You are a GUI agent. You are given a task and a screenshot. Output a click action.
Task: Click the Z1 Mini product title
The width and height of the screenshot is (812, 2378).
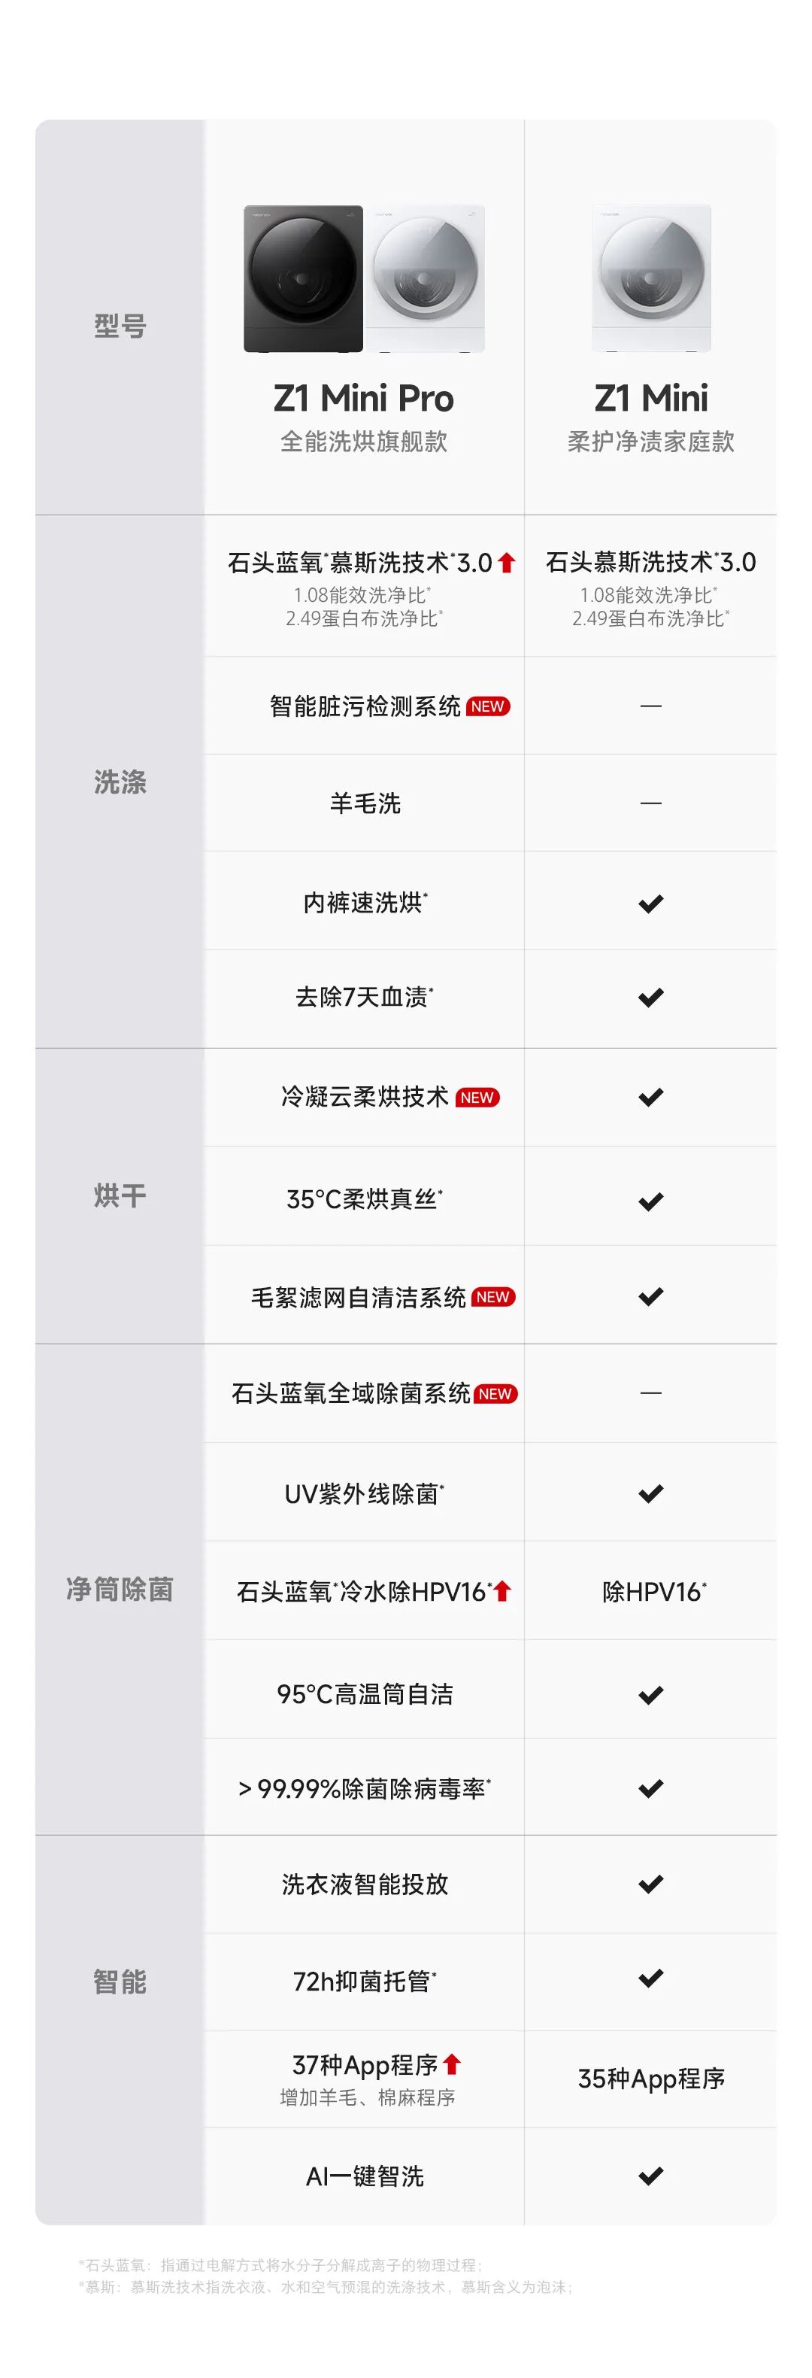[x=650, y=398]
